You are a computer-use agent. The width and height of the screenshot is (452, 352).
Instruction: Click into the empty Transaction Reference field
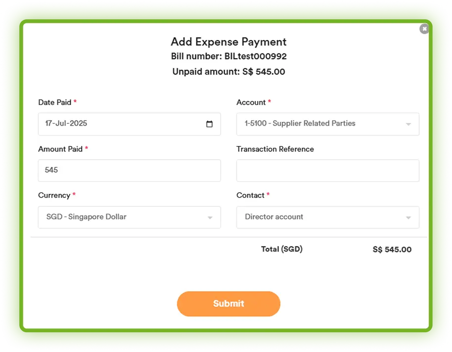pos(327,170)
